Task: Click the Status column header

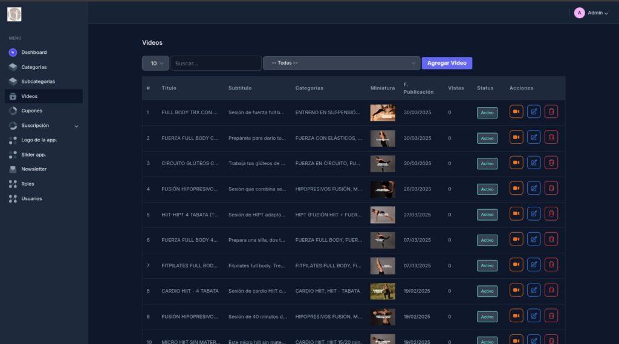Action: click(x=485, y=88)
